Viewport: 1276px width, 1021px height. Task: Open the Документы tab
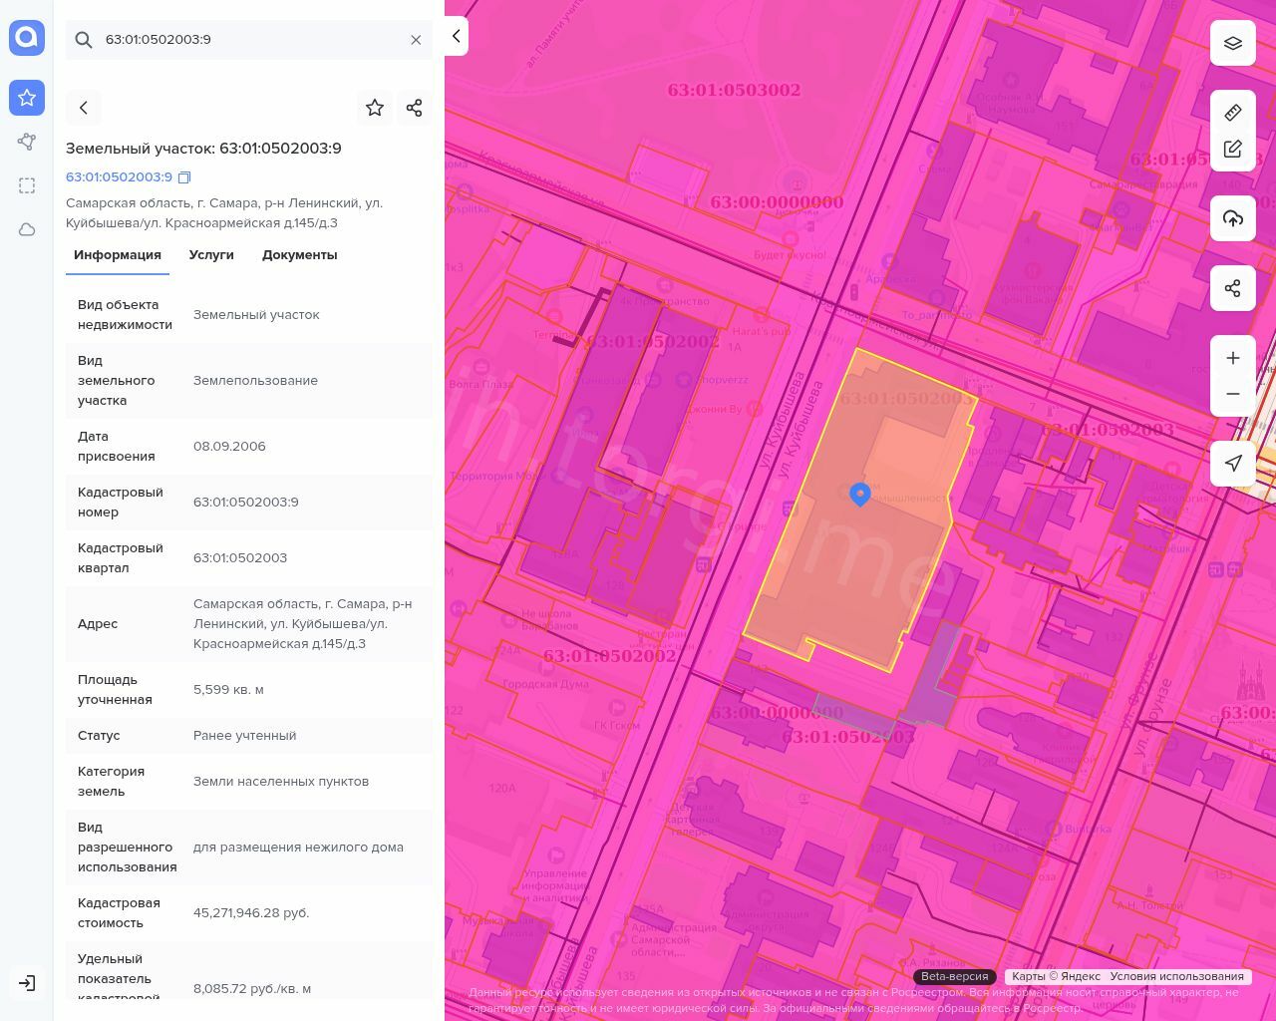pyautogui.click(x=299, y=255)
